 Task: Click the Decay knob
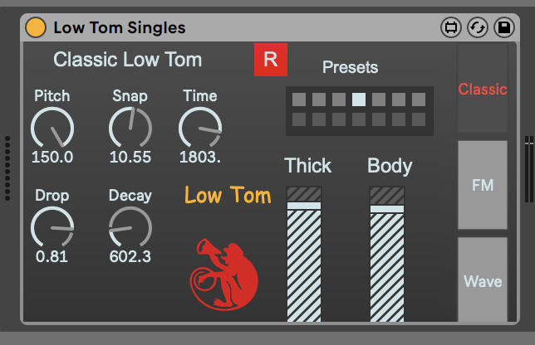130,227
